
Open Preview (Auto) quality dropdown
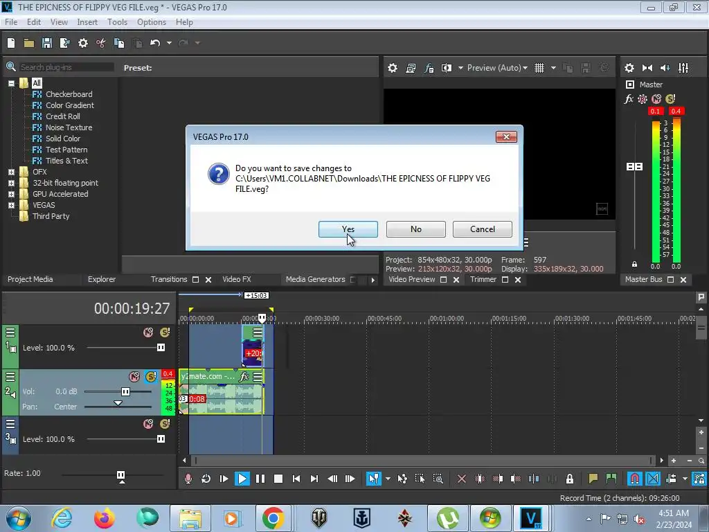point(497,68)
